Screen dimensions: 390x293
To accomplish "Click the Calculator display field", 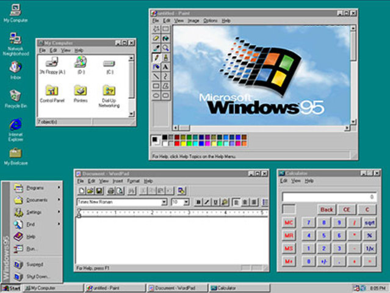I will point(329,197).
